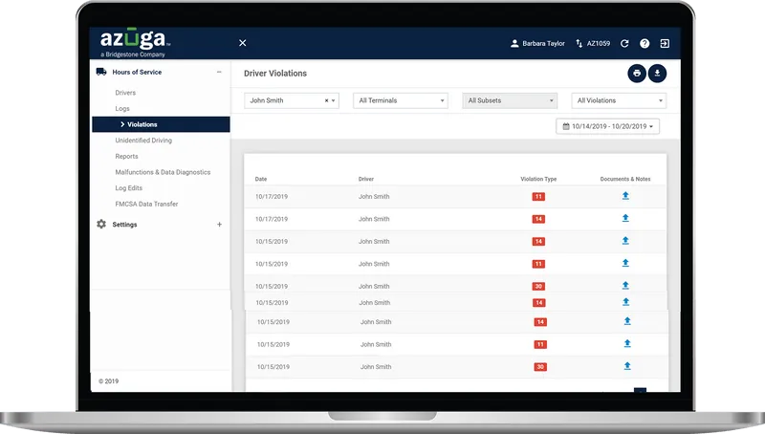Click the download report icon button
765x434 pixels.
tap(658, 74)
